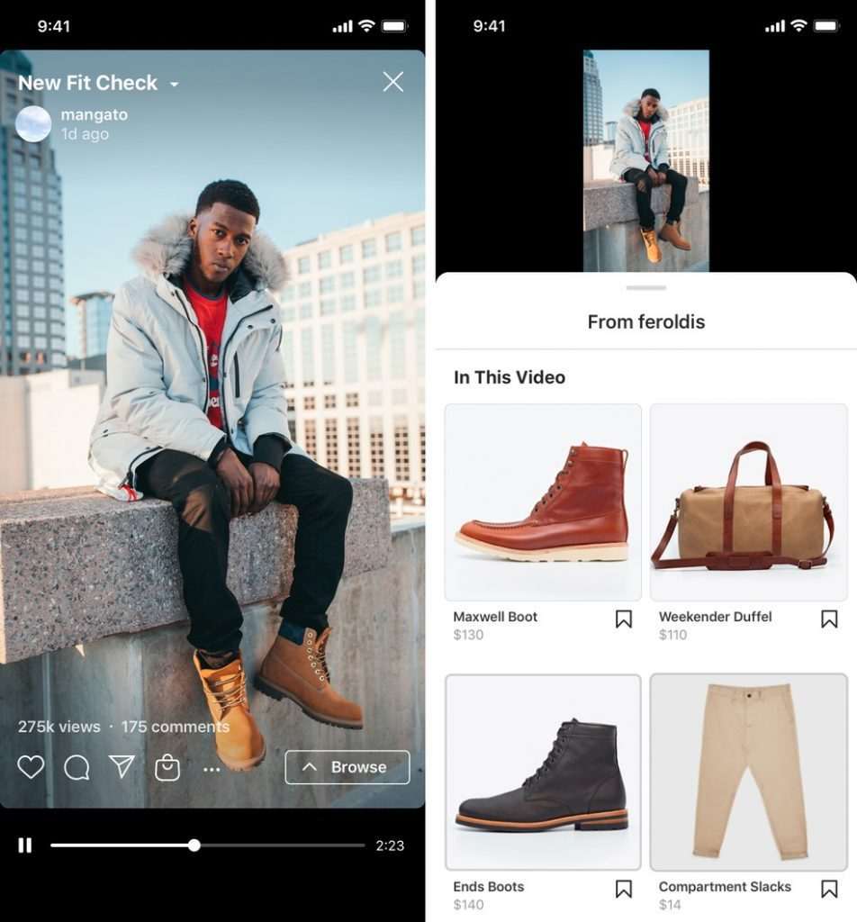Open Maxwell Boot product image
Viewport: 857px width, 922px height.
(543, 502)
